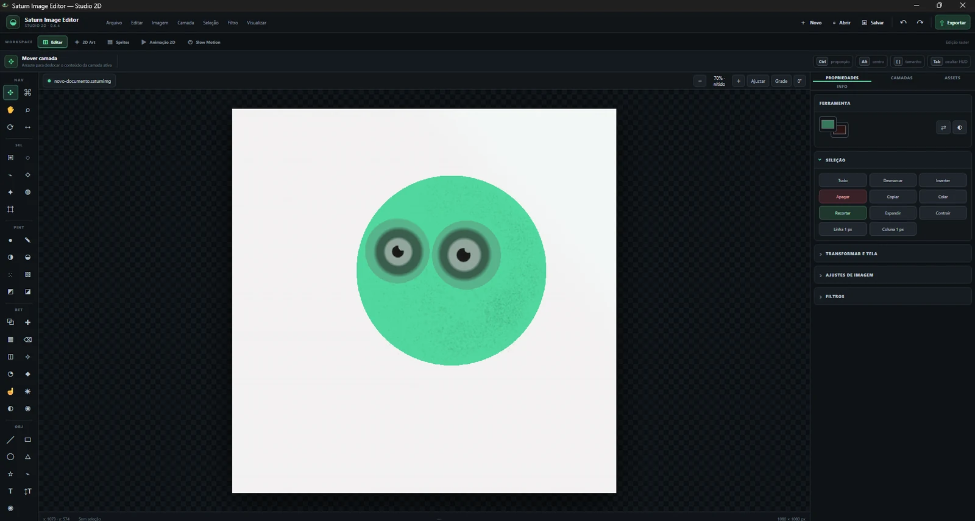Select the triangle shape tool
The image size is (975, 521).
[x=27, y=456]
